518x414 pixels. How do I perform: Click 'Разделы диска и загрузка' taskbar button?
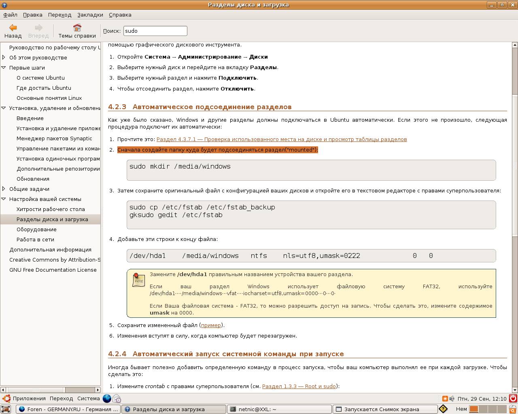tap(174, 409)
